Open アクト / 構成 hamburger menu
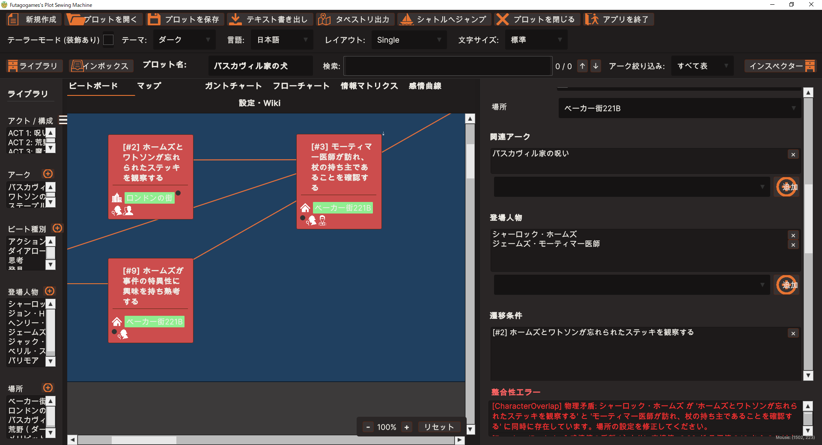822x445 pixels. (x=63, y=120)
